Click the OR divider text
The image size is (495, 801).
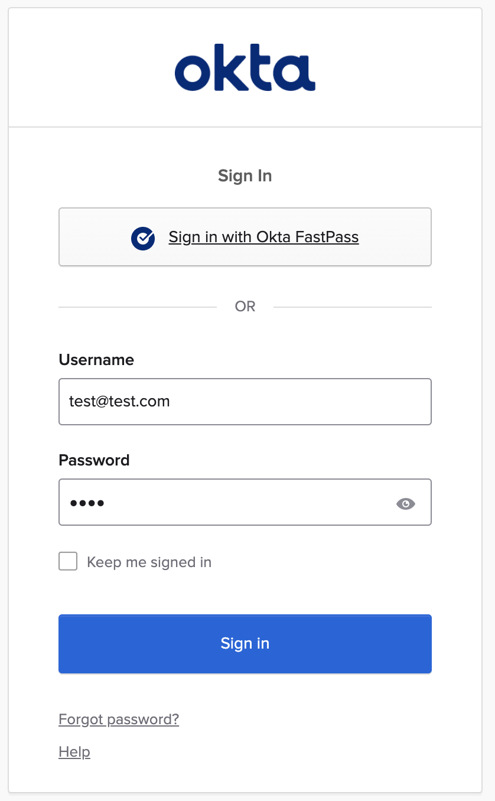click(245, 307)
